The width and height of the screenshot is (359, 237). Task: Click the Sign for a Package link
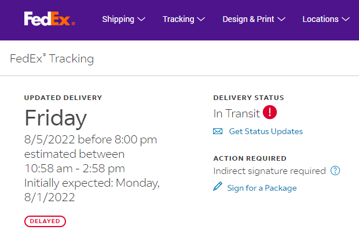[x=262, y=188]
